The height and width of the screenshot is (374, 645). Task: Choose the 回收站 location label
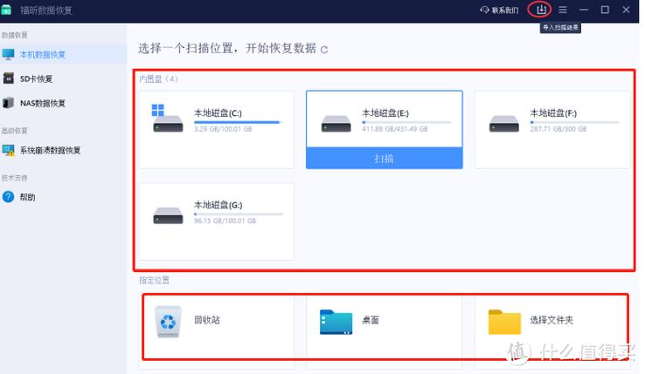tap(207, 320)
